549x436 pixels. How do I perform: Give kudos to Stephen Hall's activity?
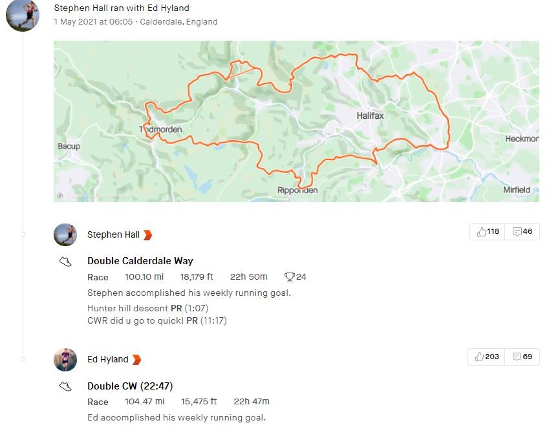click(482, 232)
